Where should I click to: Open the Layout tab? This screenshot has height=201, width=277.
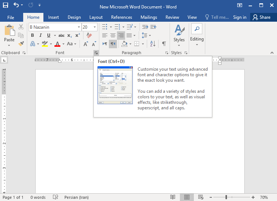tap(96, 17)
